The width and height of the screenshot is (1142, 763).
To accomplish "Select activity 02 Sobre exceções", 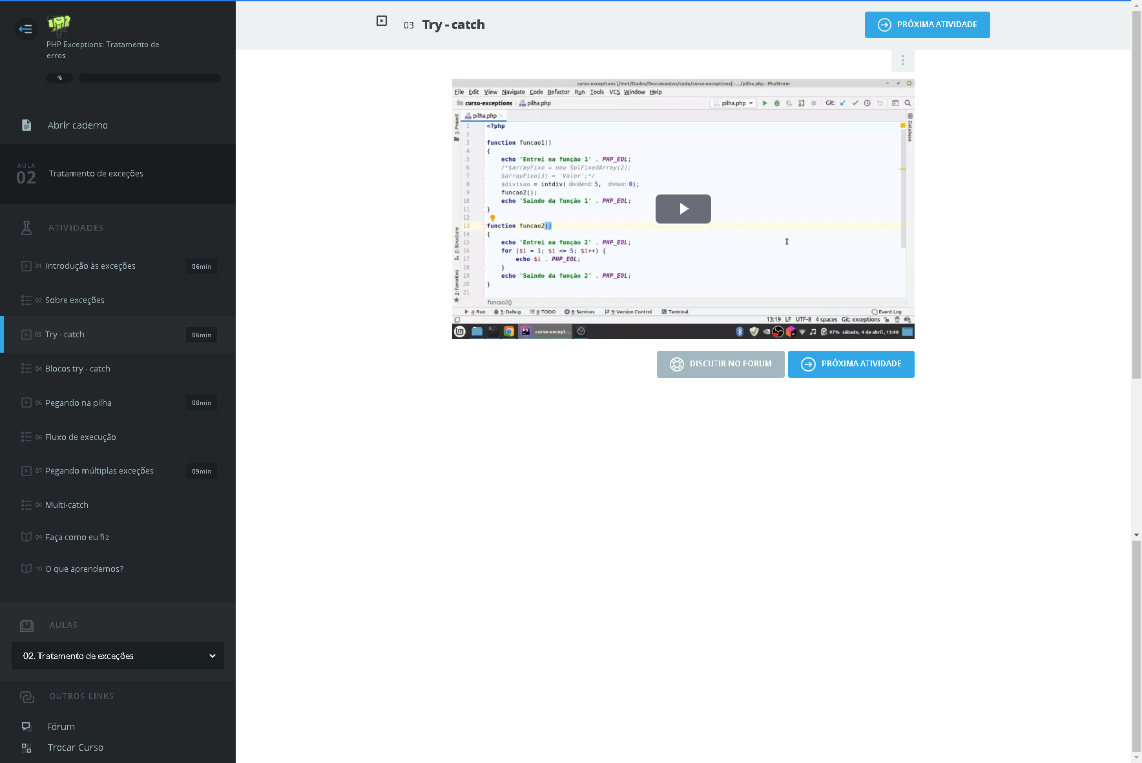I will (75, 300).
